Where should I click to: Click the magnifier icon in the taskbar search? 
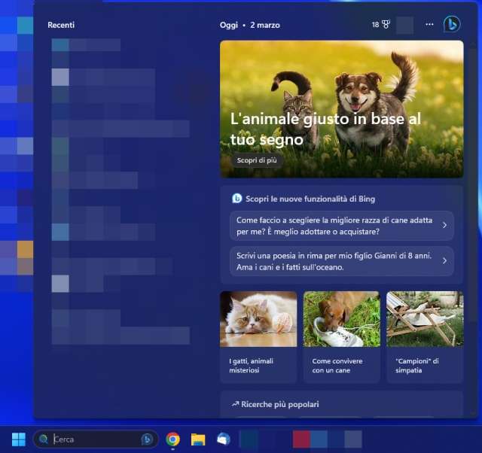pos(44,439)
